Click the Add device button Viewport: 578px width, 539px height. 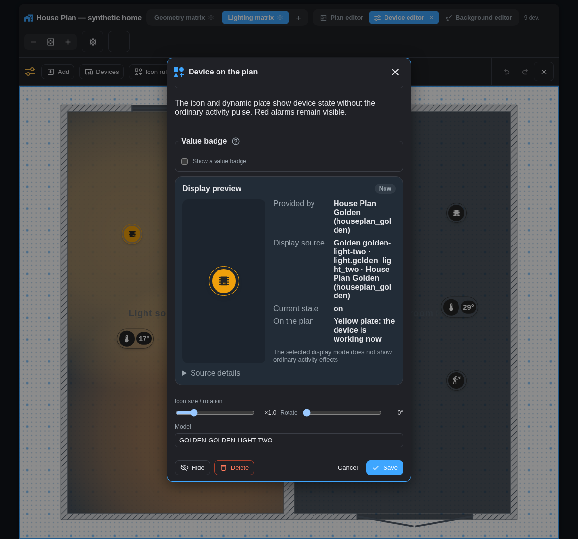[58, 72]
